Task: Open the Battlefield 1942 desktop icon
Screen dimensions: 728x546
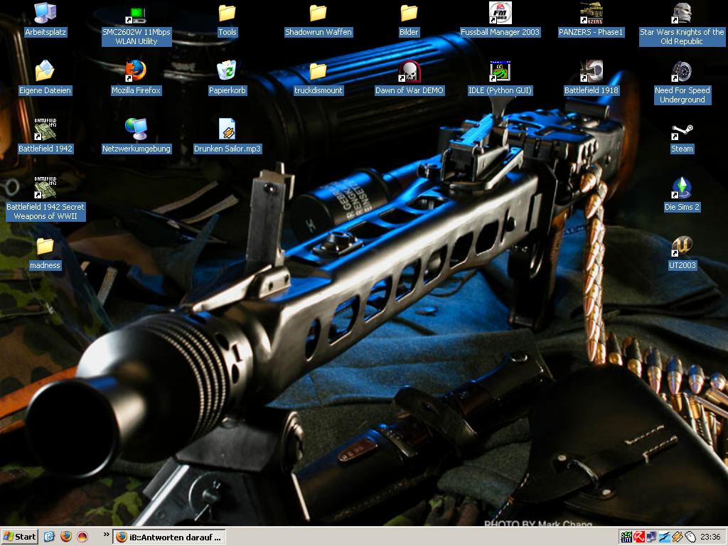Action: (45, 130)
